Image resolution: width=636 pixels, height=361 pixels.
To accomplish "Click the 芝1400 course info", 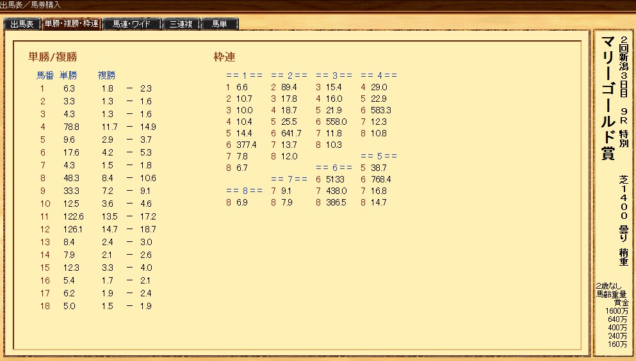I will 624,197.
